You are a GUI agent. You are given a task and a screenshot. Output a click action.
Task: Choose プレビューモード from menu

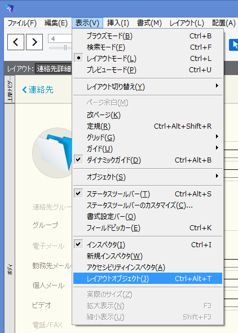[x=148, y=69]
